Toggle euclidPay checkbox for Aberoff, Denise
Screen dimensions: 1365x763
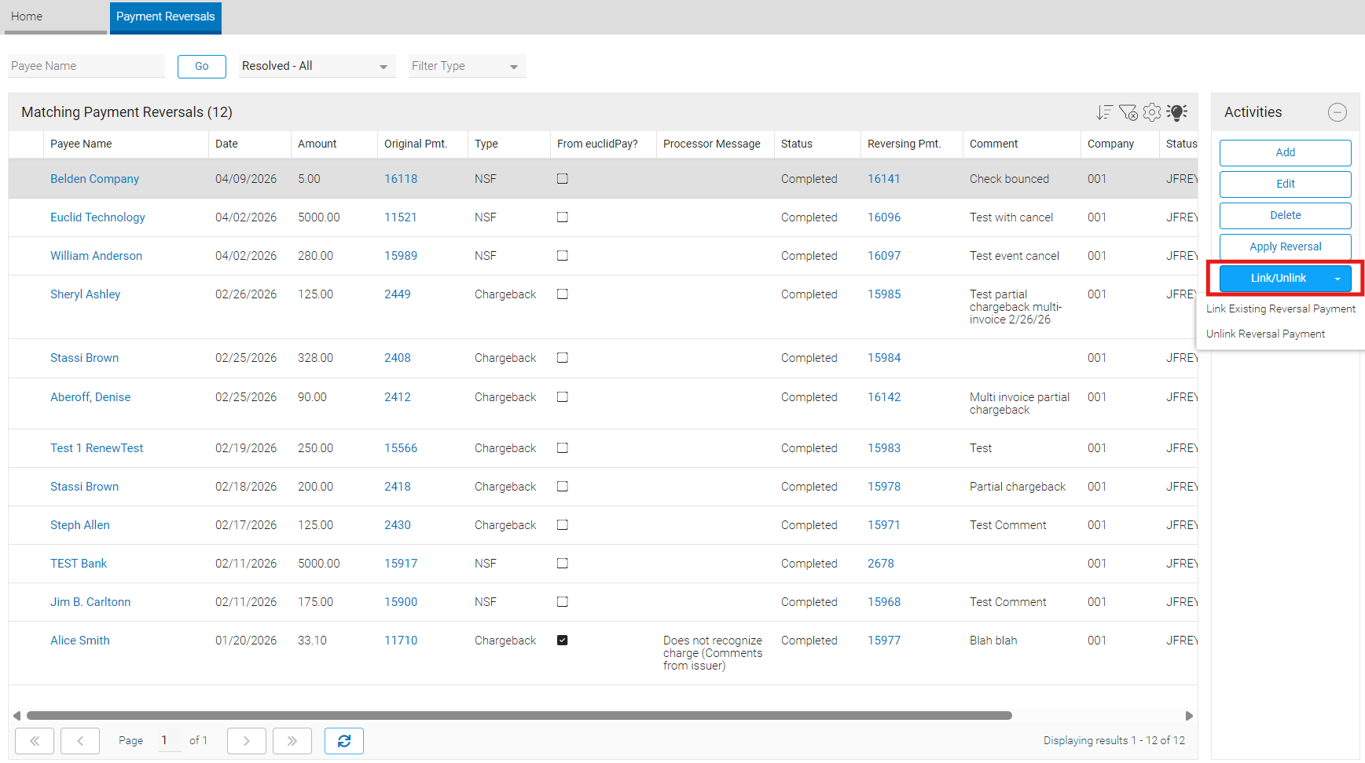(x=563, y=397)
